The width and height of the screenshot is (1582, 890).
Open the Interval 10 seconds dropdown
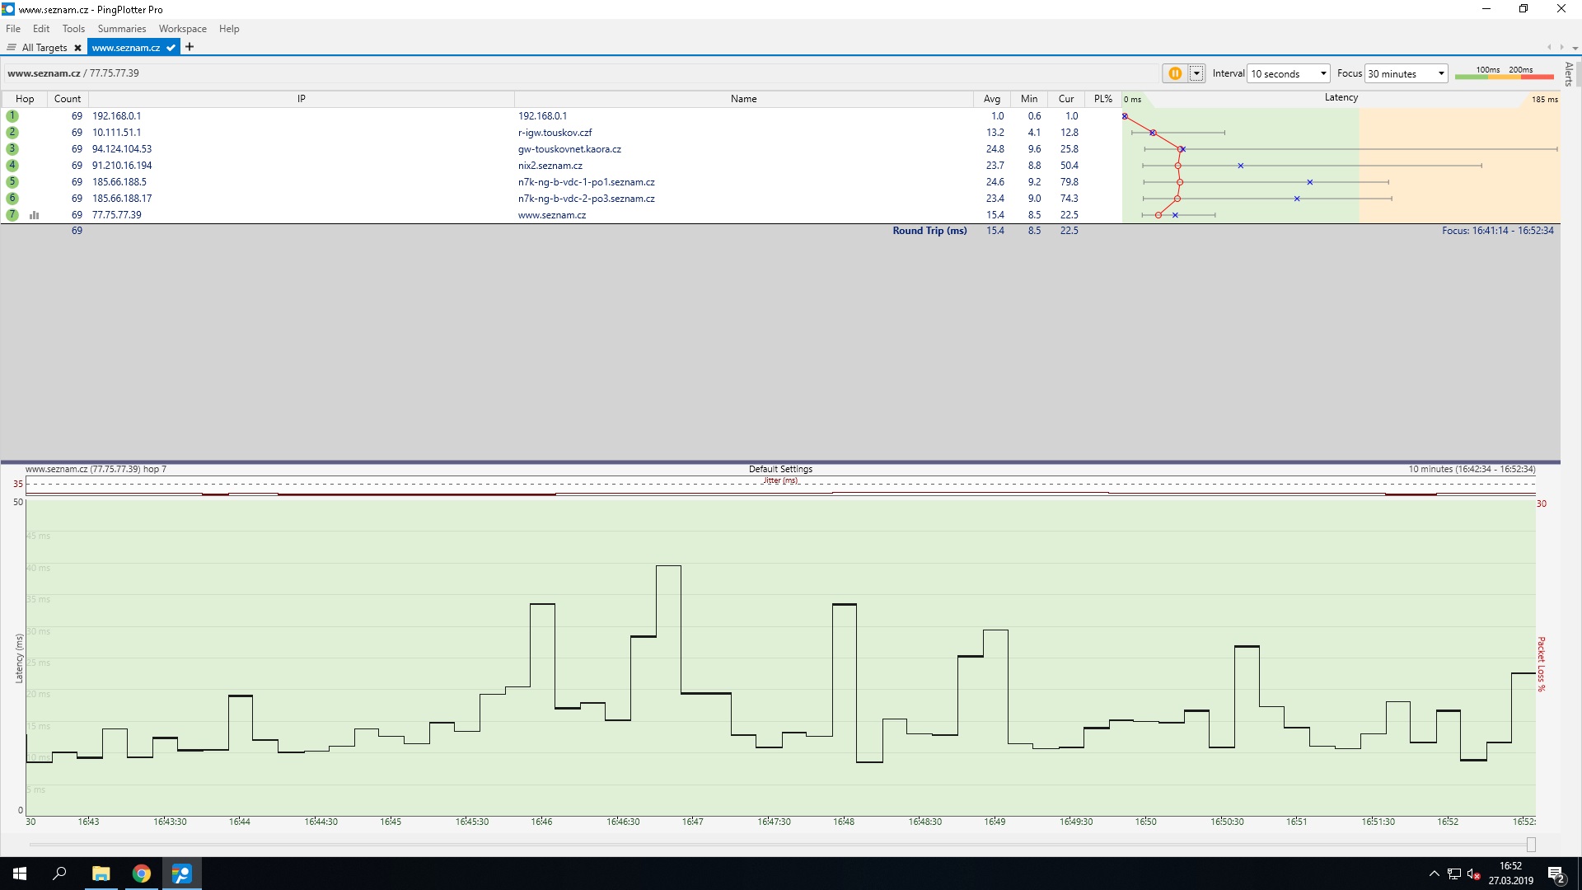(x=1289, y=73)
